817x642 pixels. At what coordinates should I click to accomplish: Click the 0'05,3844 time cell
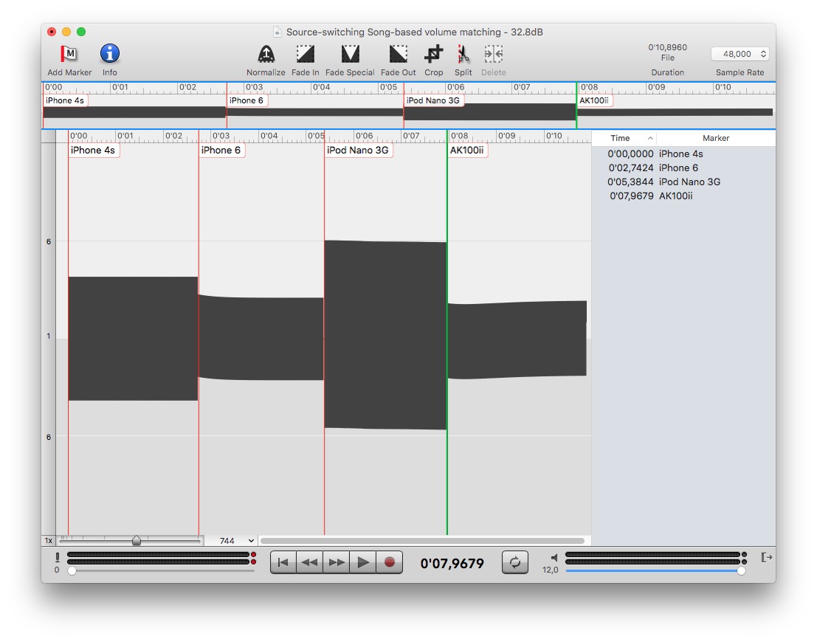pos(630,182)
